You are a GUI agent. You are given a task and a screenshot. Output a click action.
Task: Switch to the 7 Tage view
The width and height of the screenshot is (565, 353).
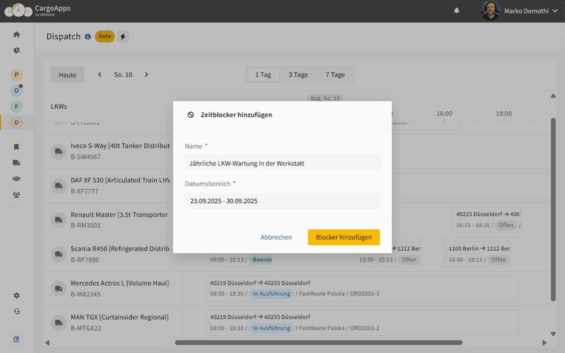tap(335, 75)
